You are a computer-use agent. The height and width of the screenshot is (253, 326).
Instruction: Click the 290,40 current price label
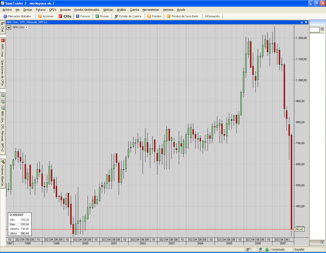point(299,229)
